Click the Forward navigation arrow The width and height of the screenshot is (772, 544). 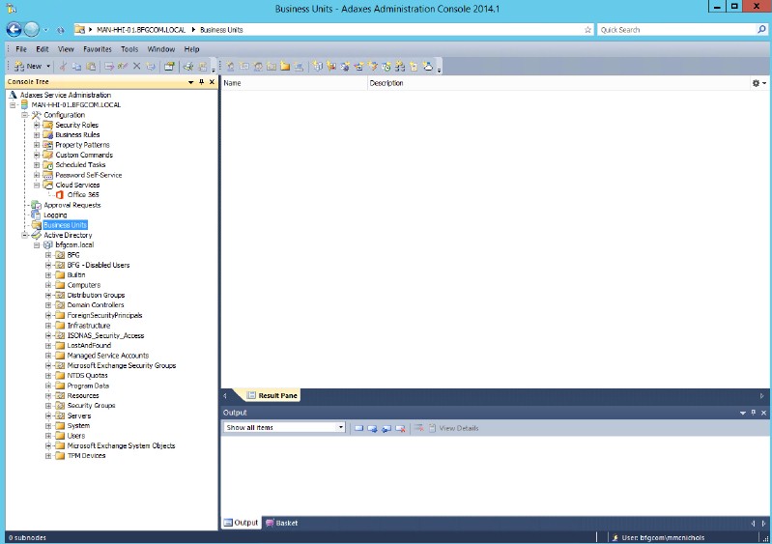tap(31, 30)
